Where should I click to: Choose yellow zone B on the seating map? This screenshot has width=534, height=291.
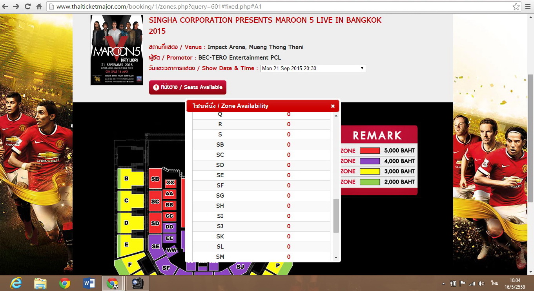click(131, 179)
